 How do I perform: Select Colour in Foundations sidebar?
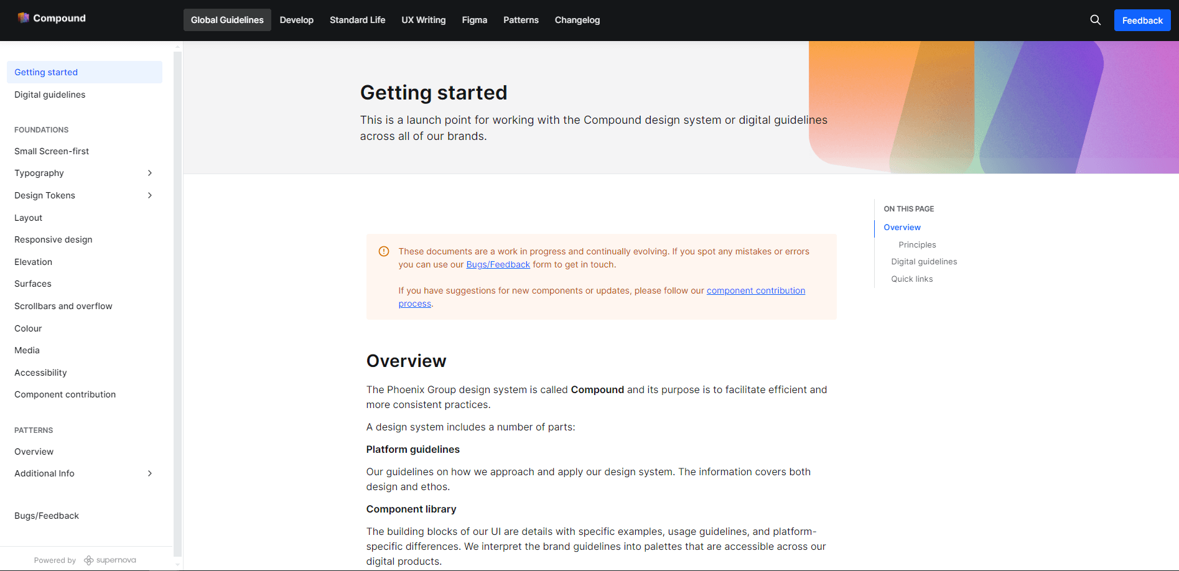coord(28,328)
